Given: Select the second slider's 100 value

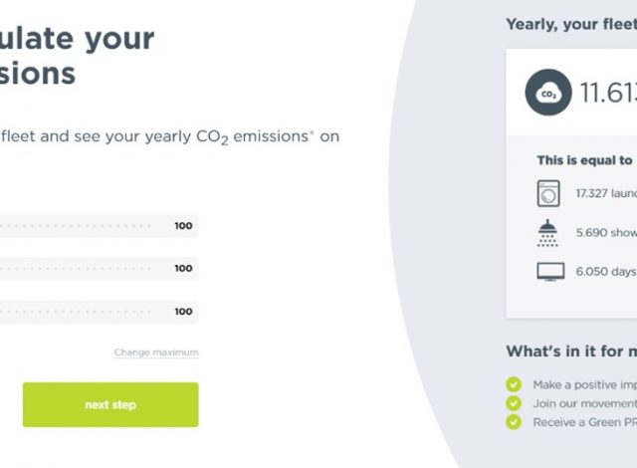Looking at the screenshot, I should pyautogui.click(x=183, y=269).
